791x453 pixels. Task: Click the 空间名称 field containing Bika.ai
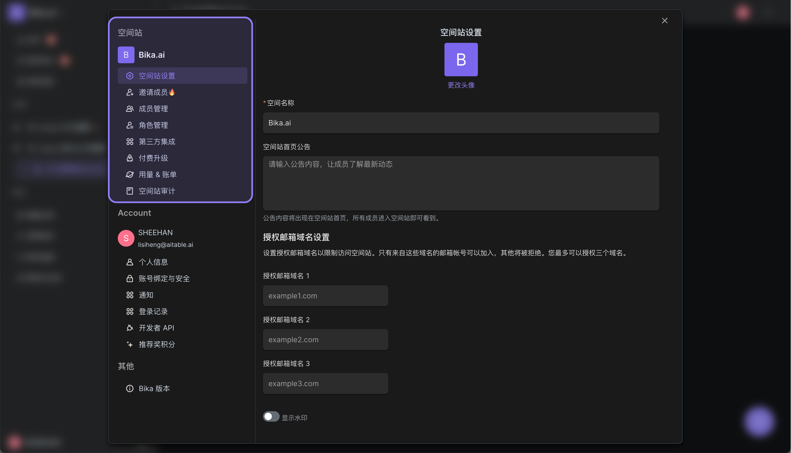point(461,123)
